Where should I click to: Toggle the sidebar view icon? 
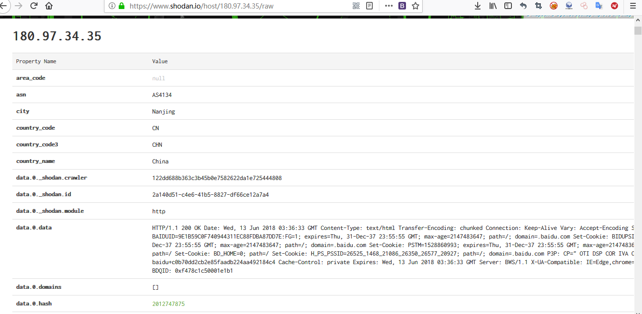coord(508,5)
